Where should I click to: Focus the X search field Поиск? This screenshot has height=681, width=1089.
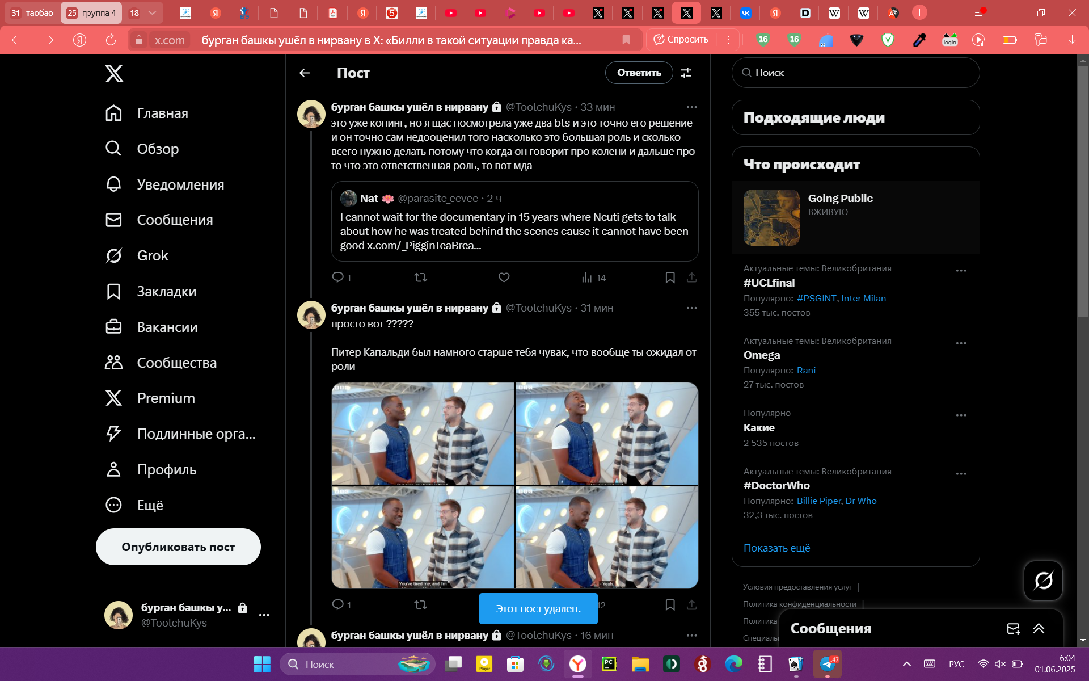click(x=855, y=73)
